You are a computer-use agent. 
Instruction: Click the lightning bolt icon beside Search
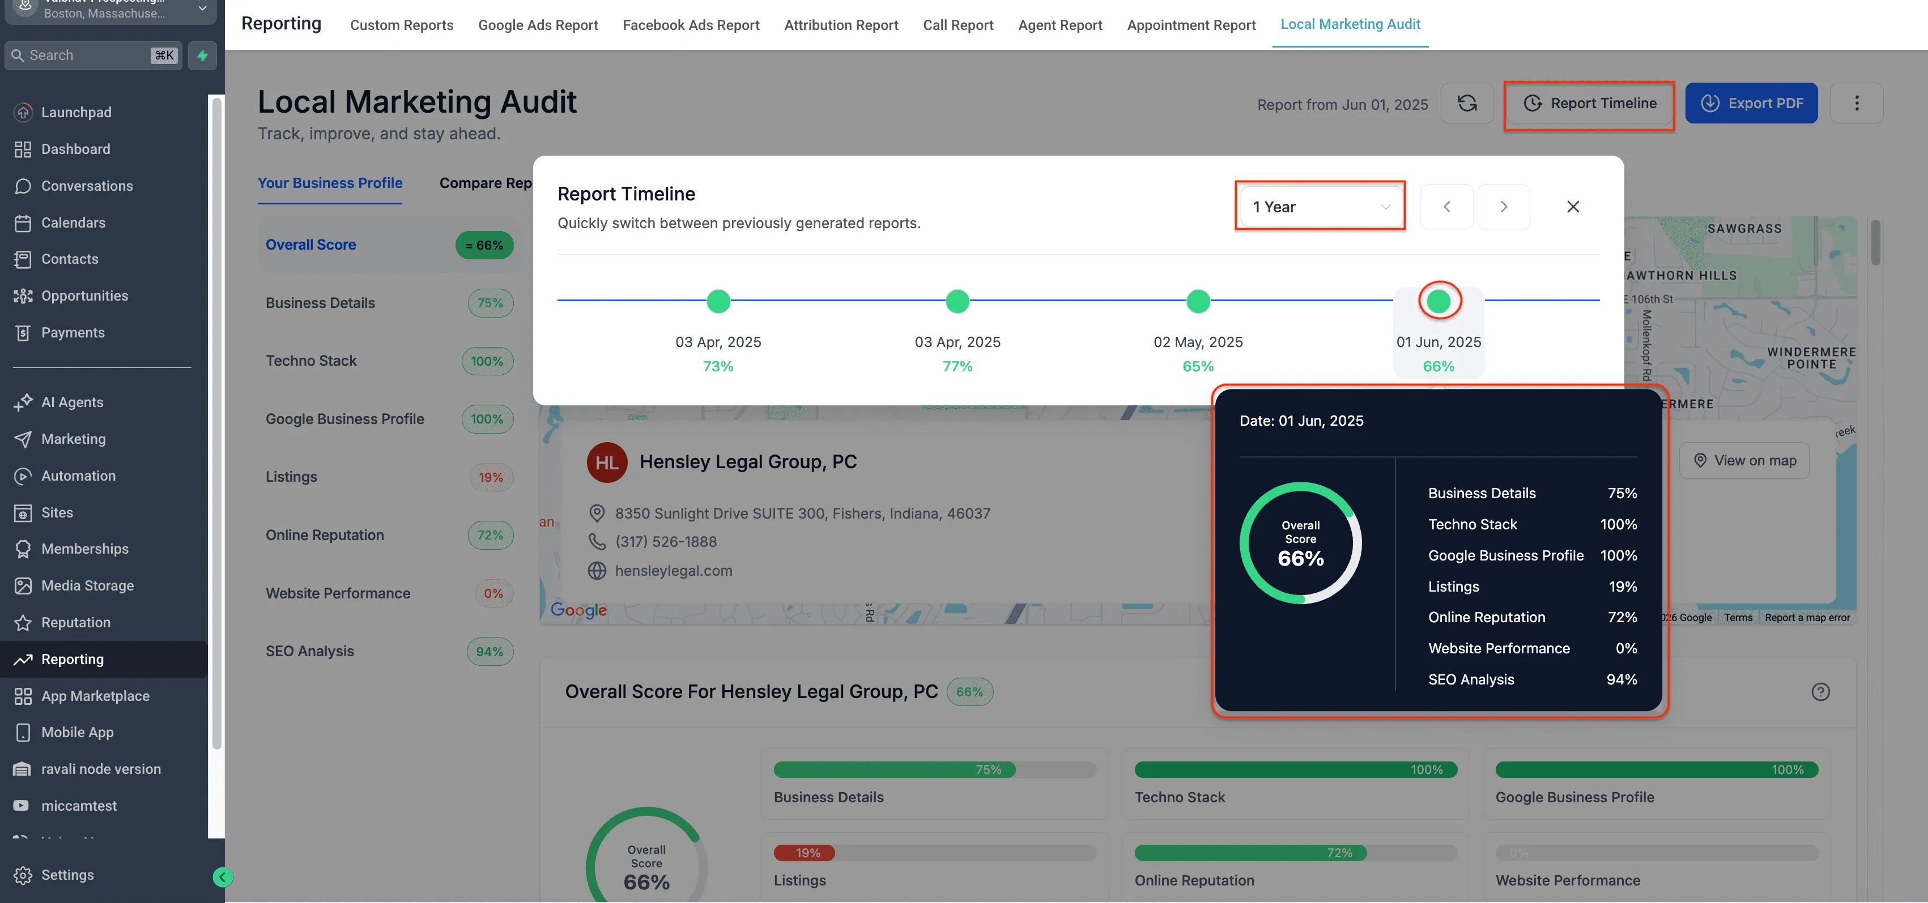coord(202,55)
